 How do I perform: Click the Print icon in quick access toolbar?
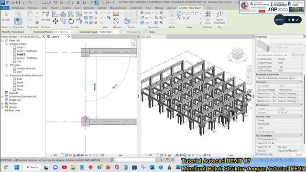coord(44,2)
